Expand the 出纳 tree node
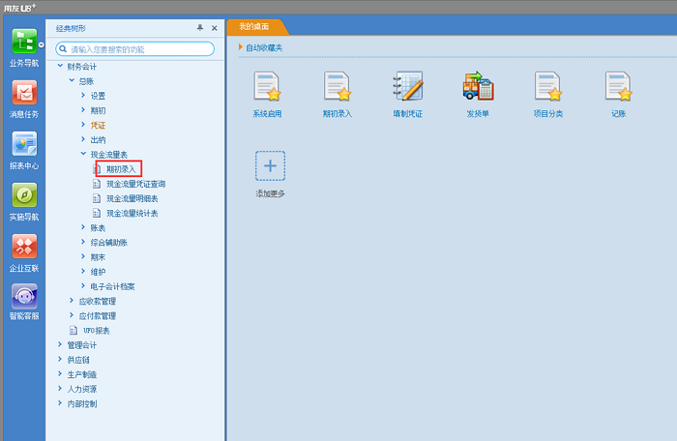 coord(83,139)
